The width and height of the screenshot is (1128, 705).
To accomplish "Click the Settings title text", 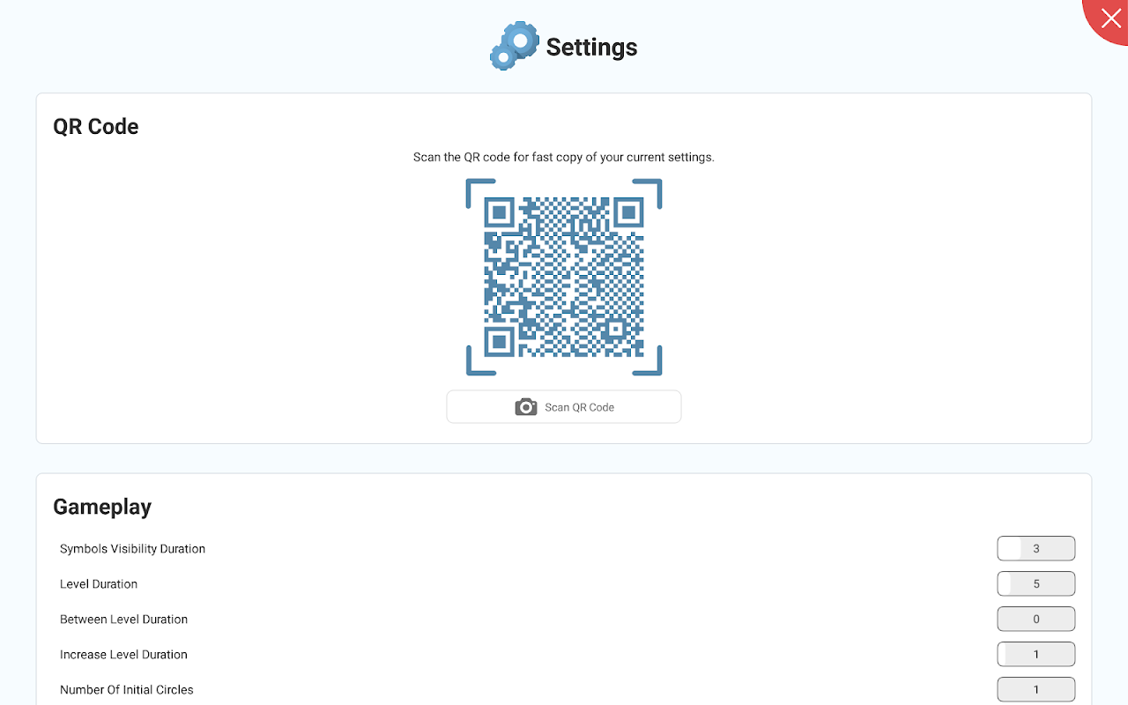I will tap(591, 47).
